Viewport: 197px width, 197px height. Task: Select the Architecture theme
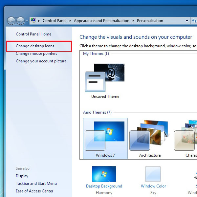(x=150, y=139)
